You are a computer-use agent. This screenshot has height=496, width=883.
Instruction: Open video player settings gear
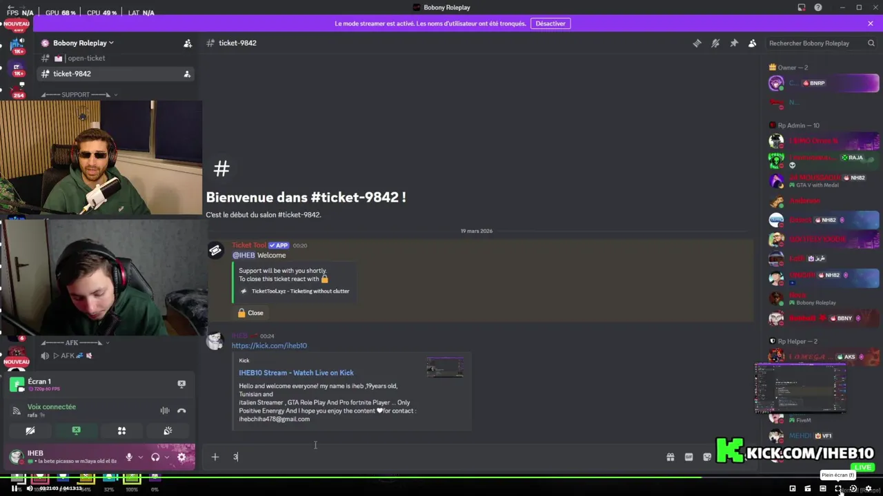(869, 488)
